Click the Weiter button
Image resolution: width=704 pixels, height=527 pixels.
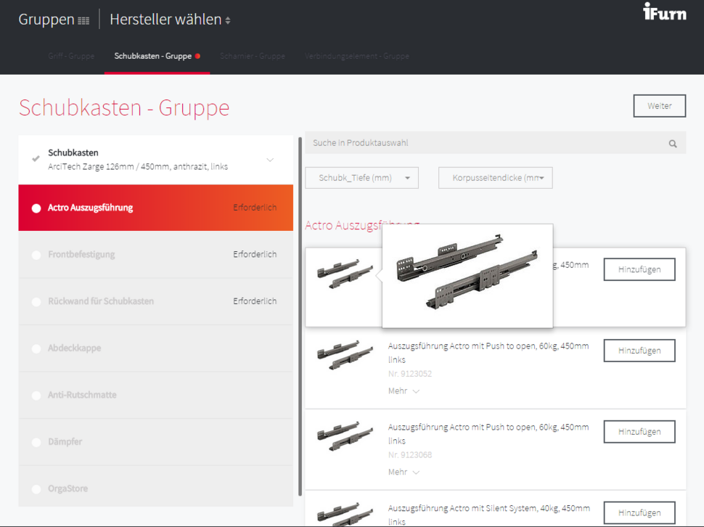[x=660, y=106]
